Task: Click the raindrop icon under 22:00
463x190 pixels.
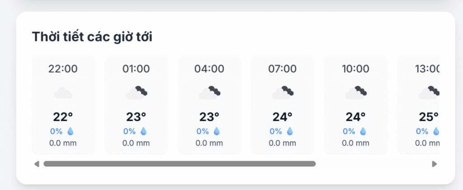Action: (71, 131)
